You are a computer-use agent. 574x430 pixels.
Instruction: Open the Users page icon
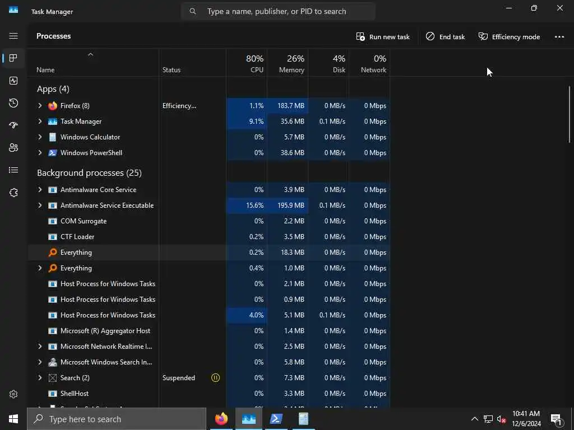click(13, 148)
